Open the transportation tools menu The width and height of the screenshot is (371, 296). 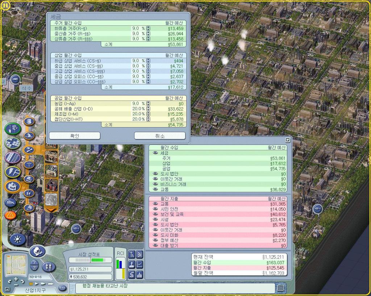(x=12, y=158)
